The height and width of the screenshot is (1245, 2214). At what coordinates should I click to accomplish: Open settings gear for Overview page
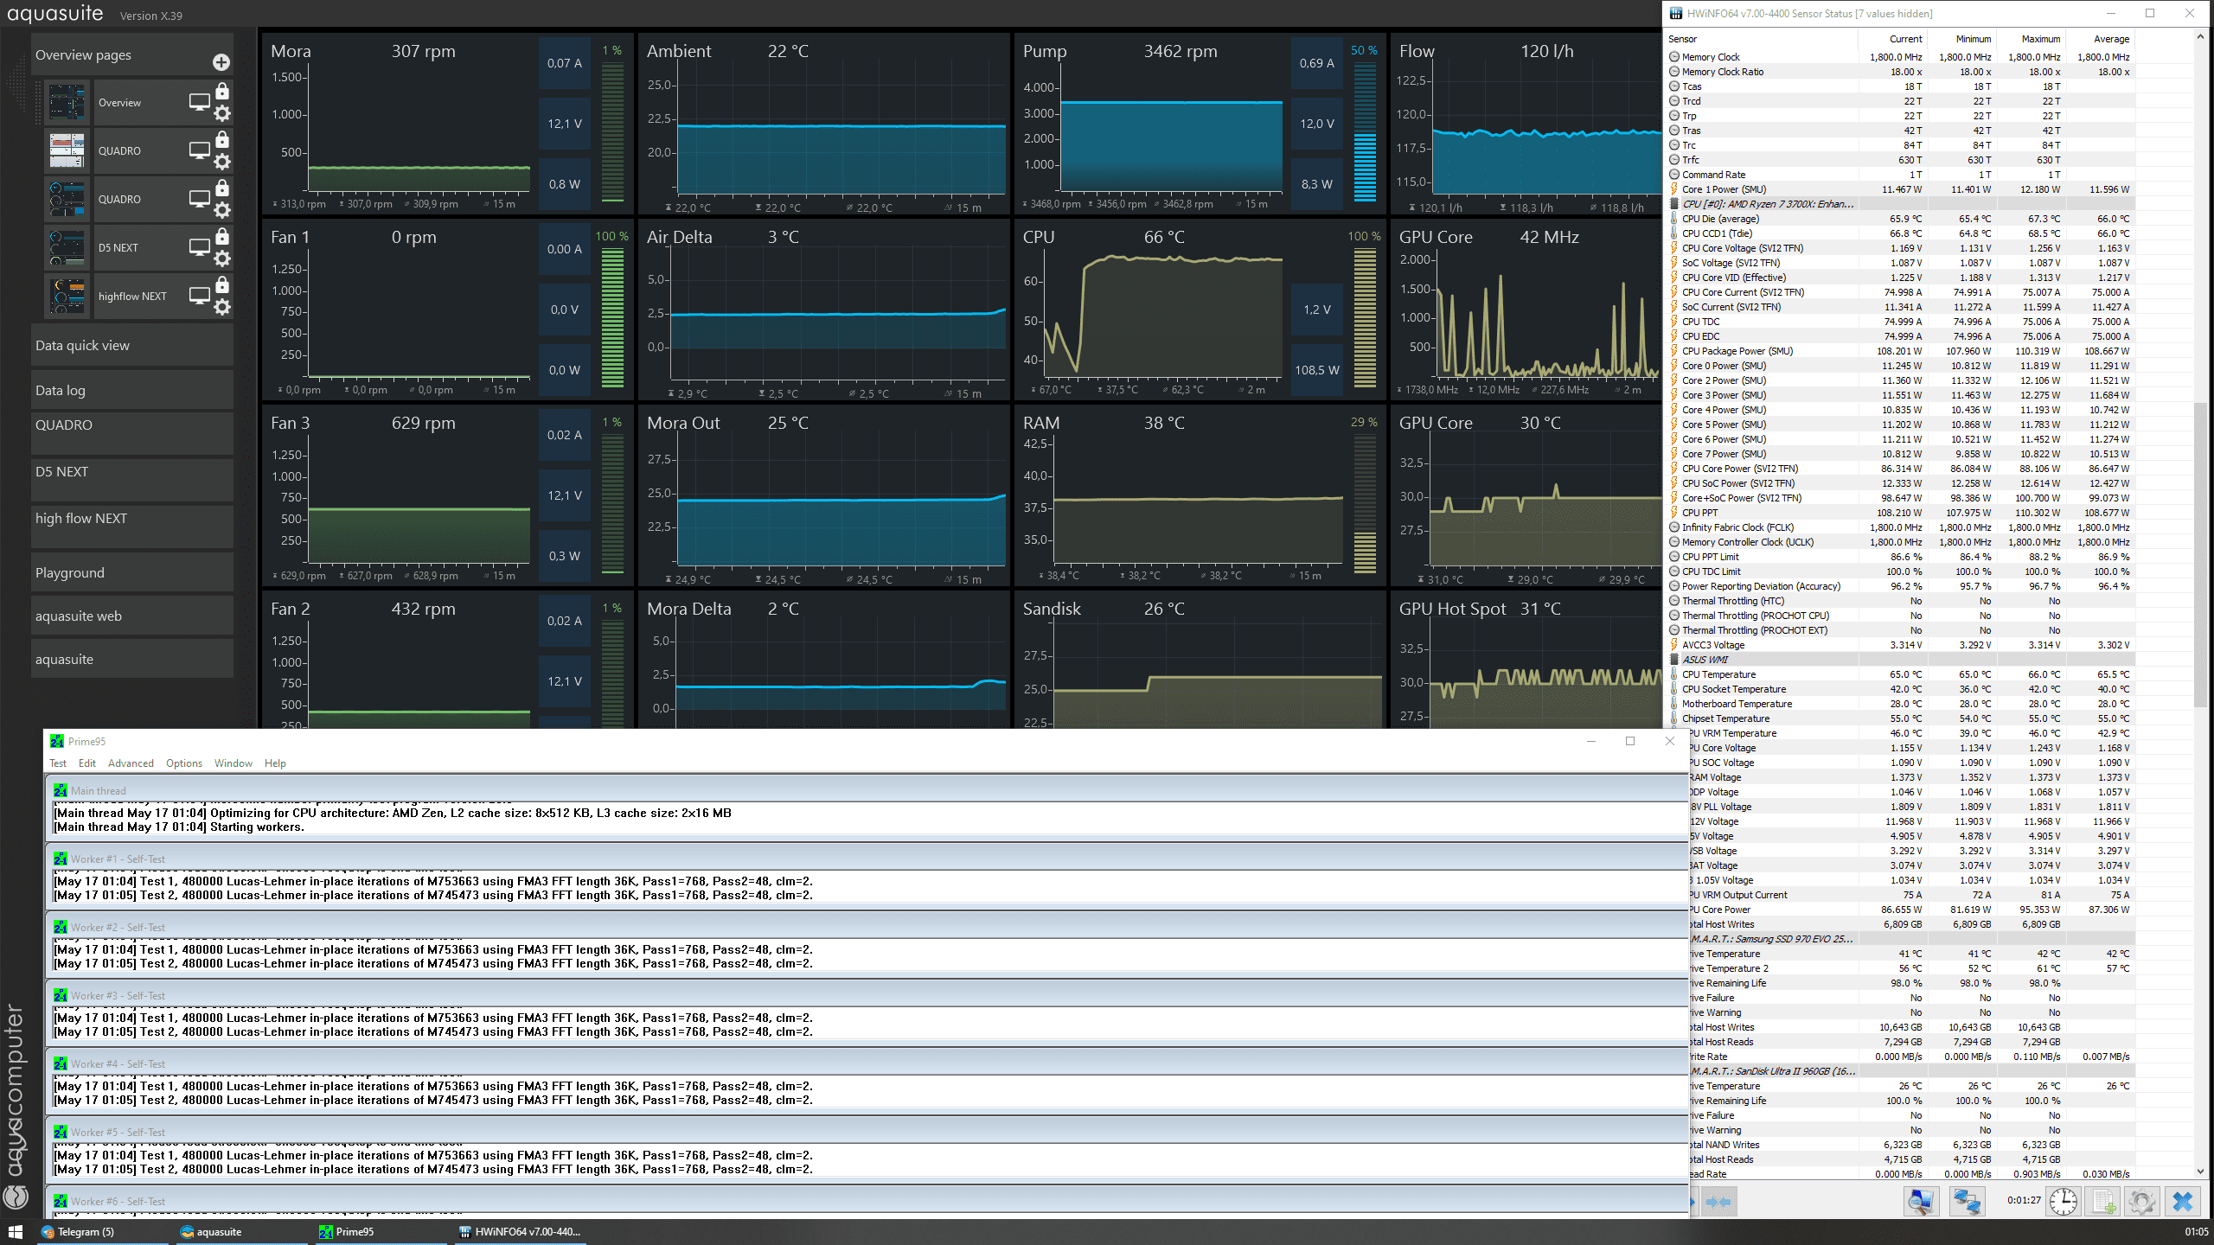[x=222, y=113]
